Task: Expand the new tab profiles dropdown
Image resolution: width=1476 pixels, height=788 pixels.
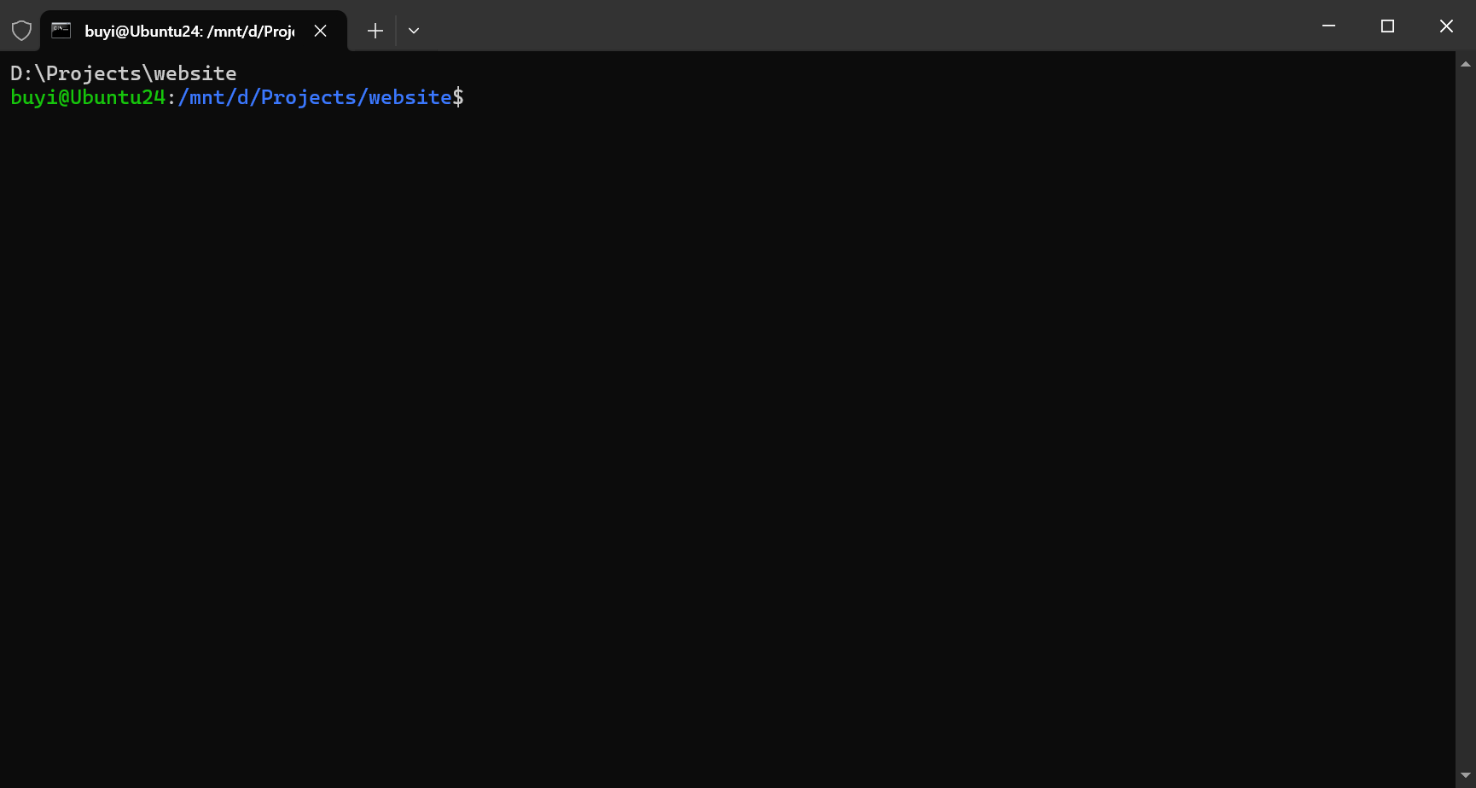Action: coord(414,31)
